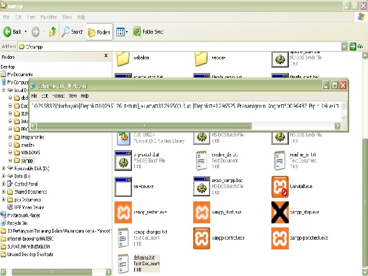Open the Back history dropdown arrow

coord(26,32)
